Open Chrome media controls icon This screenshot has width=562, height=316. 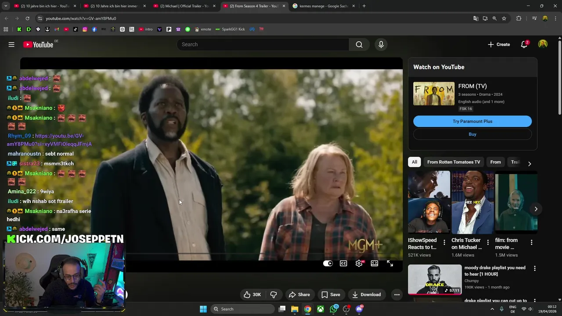[534, 18]
